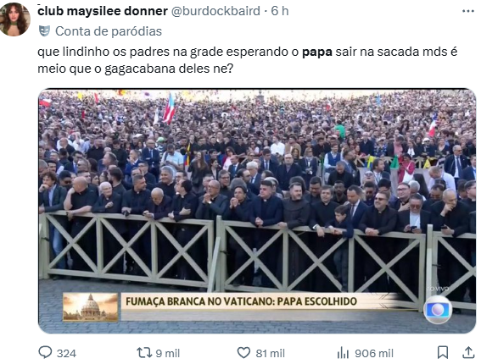Screen dimensions: 481x364
Task: Open the view analytics bar icon
Action: pos(343,353)
